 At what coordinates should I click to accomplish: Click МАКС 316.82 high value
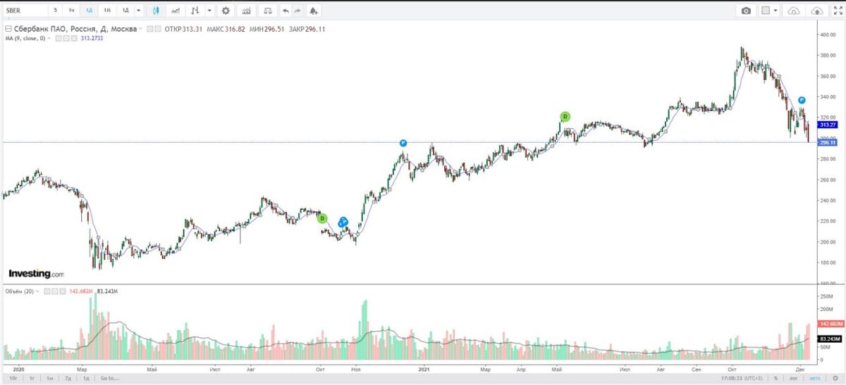pos(226,29)
